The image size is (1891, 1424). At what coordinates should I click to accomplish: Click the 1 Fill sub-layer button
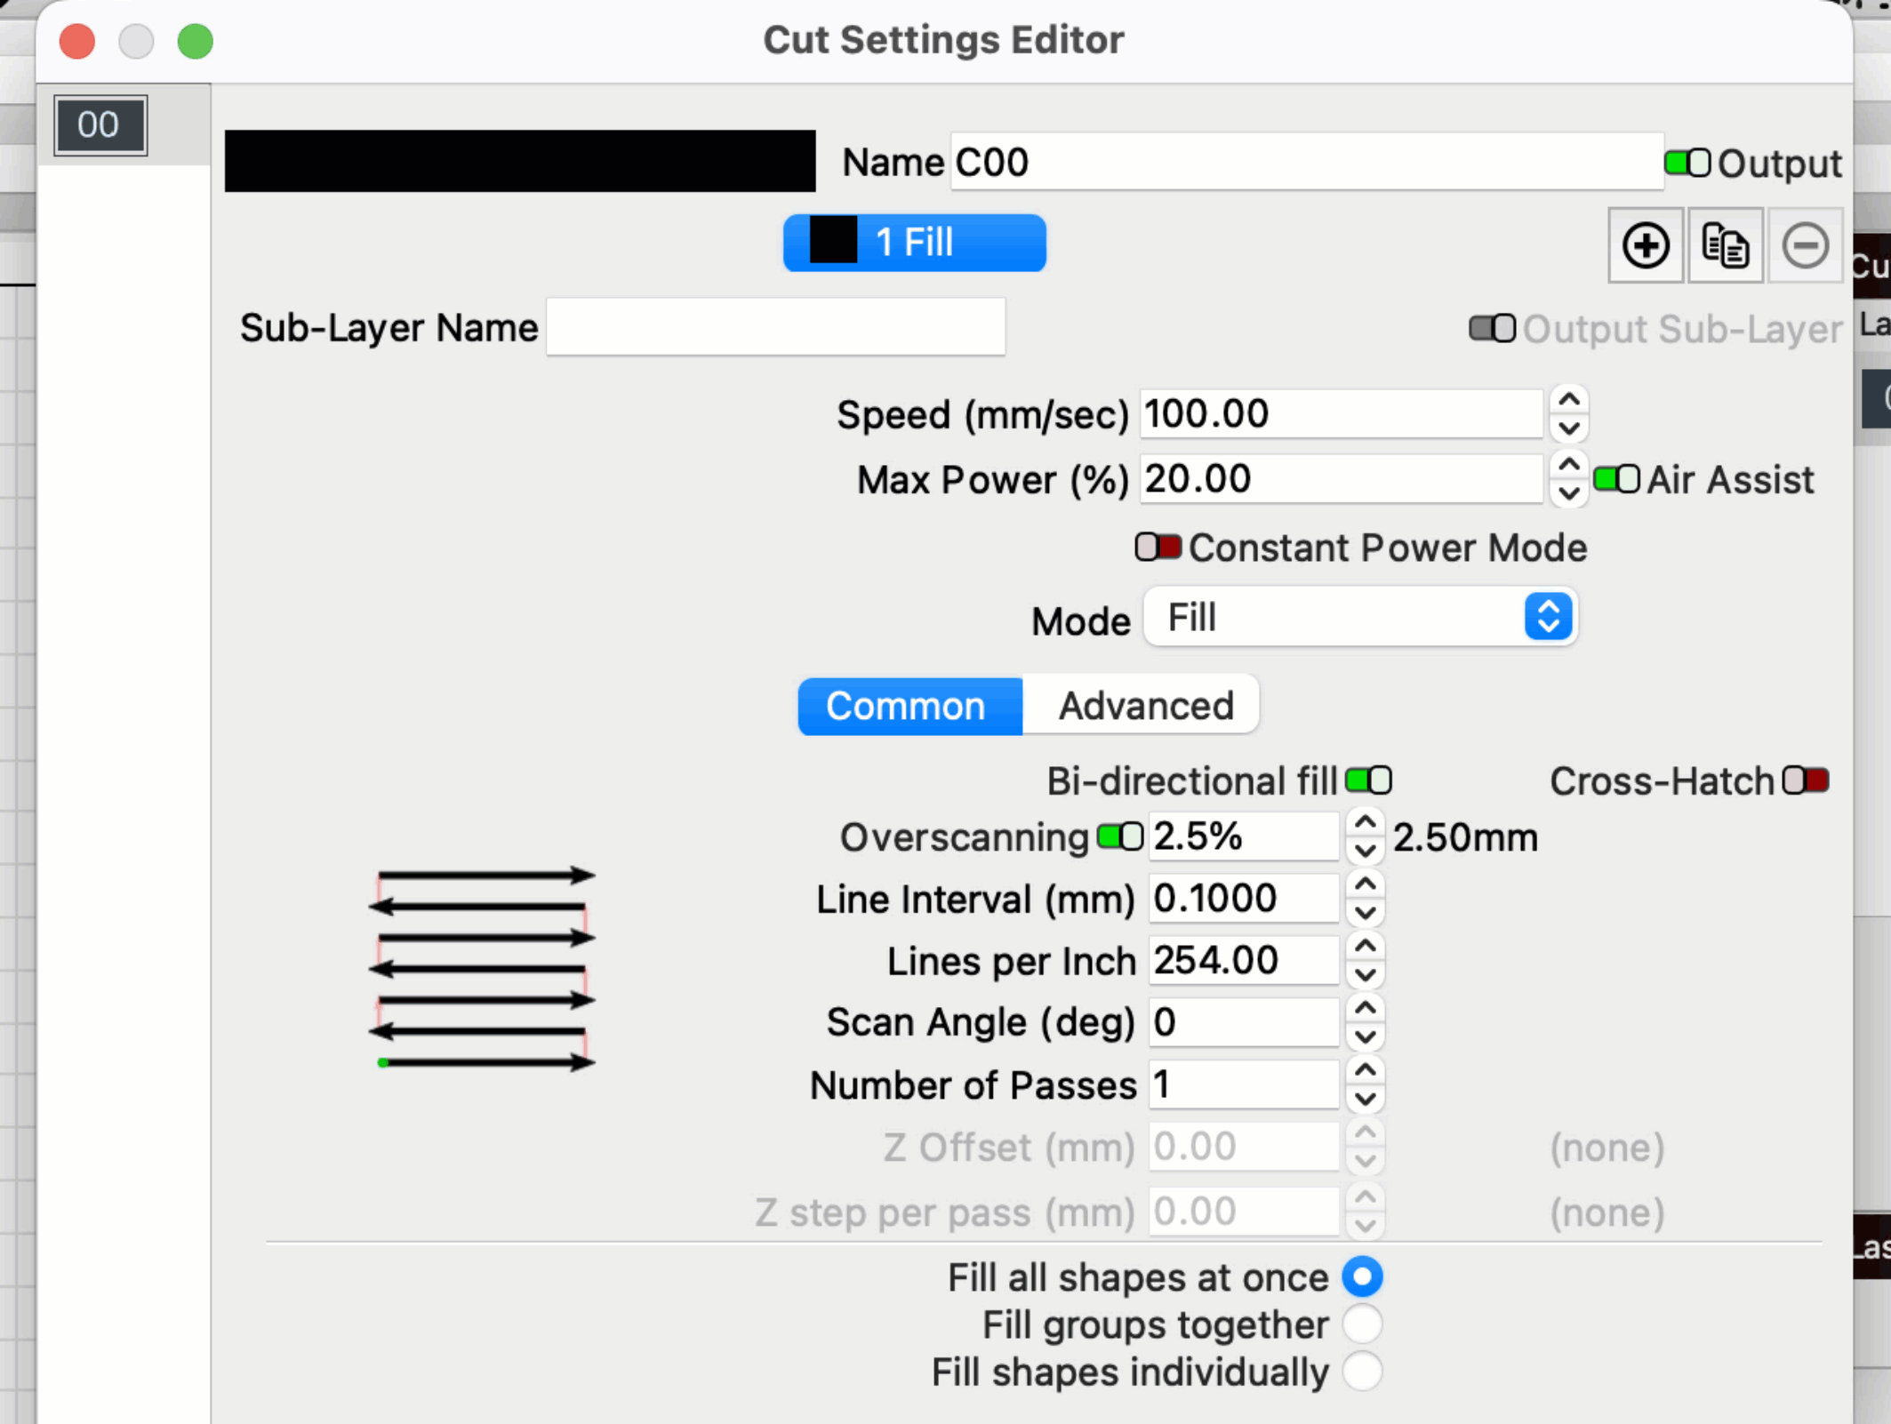tap(914, 243)
